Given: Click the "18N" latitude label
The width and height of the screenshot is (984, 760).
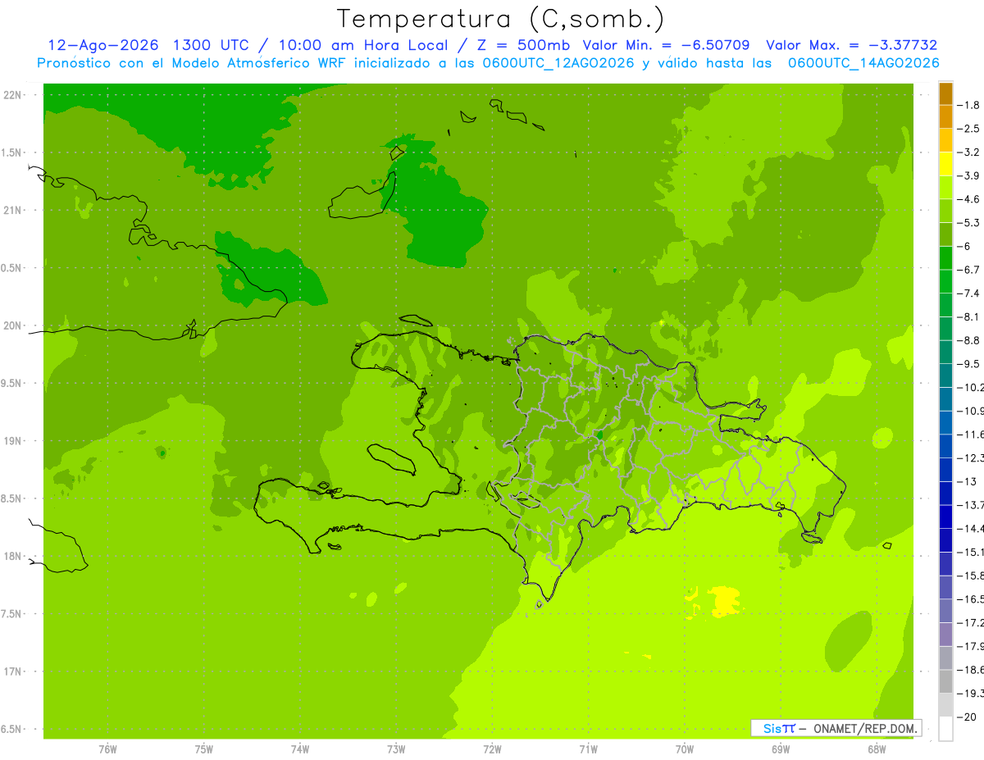Looking at the screenshot, I should click(13, 557).
